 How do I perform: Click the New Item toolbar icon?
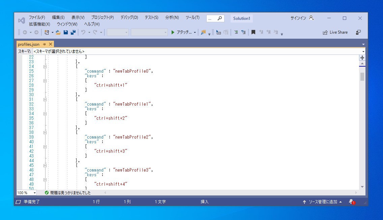click(47, 32)
